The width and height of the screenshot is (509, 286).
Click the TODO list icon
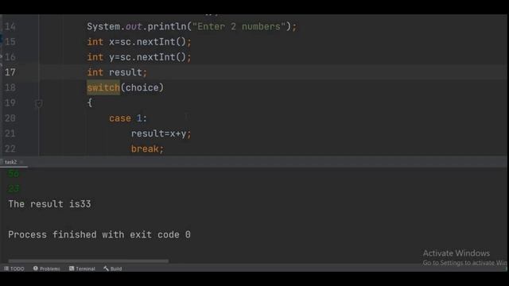[x=6, y=269]
